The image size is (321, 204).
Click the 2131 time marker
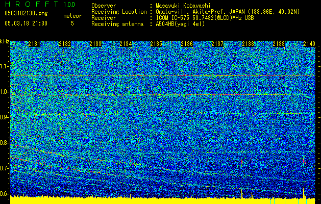(x=34, y=44)
